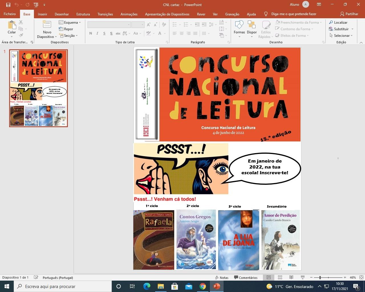Start presentation from beginning icon in title bar

pos(36,5)
